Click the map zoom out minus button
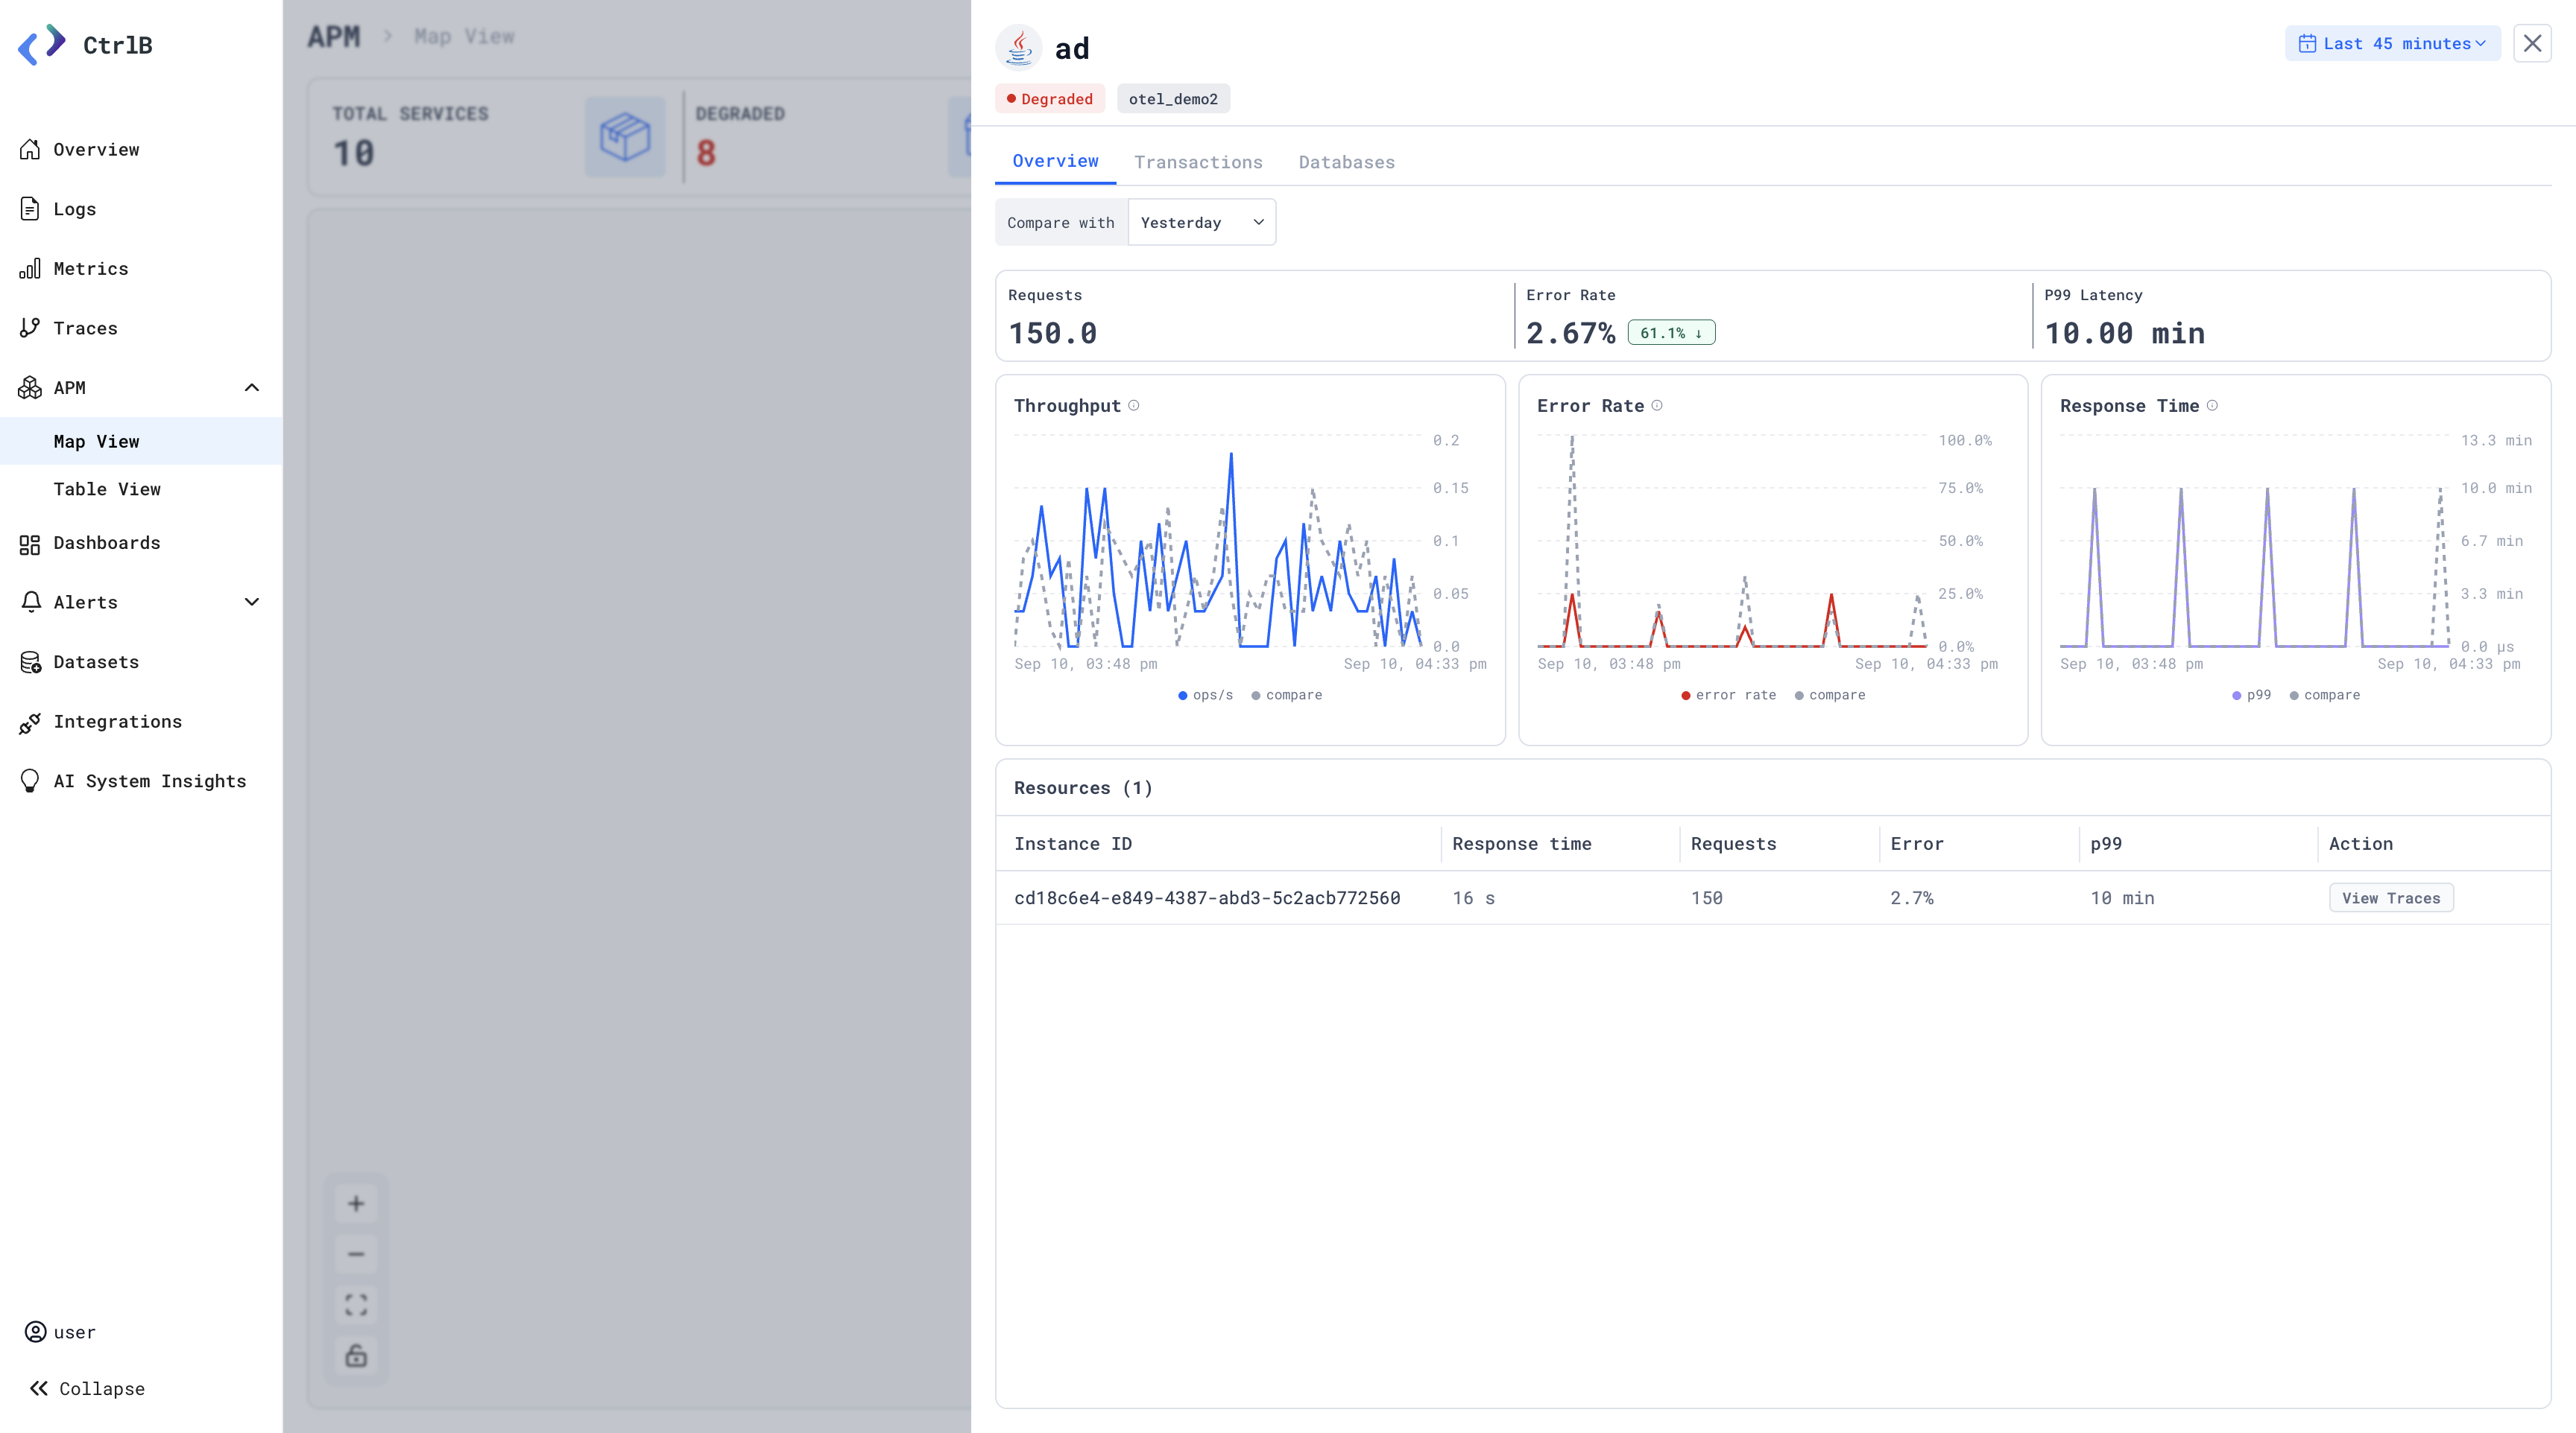Screen dimensions: 2576x1433 pyautogui.click(x=356, y=1254)
